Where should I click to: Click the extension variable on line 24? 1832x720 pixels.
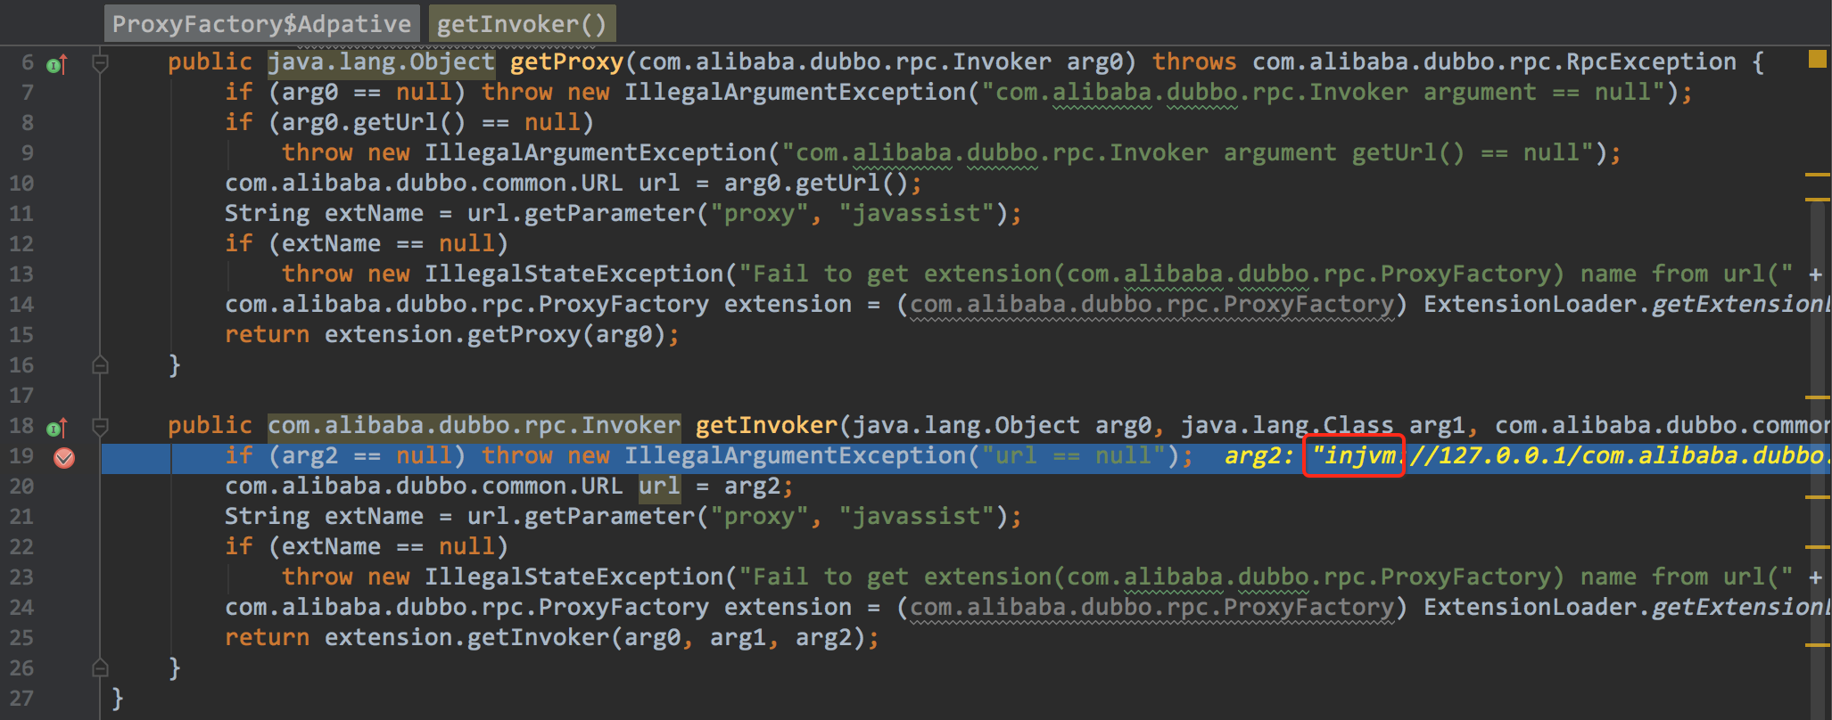(x=788, y=608)
